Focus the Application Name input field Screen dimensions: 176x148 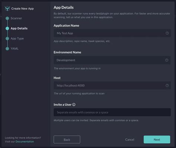click(112, 33)
